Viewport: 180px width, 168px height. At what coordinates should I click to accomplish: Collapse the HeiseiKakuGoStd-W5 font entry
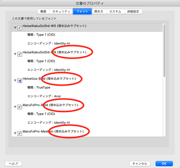[x=15, y=28]
